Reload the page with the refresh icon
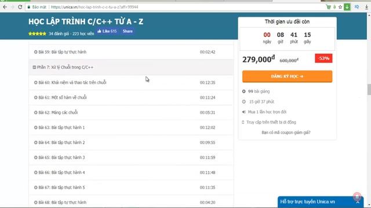The width and height of the screenshot is (371, 208). click(20, 7)
